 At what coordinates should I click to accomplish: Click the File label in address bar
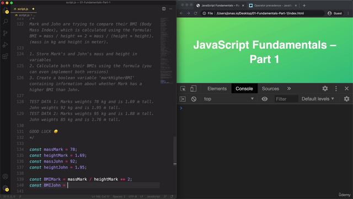(210, 13)
